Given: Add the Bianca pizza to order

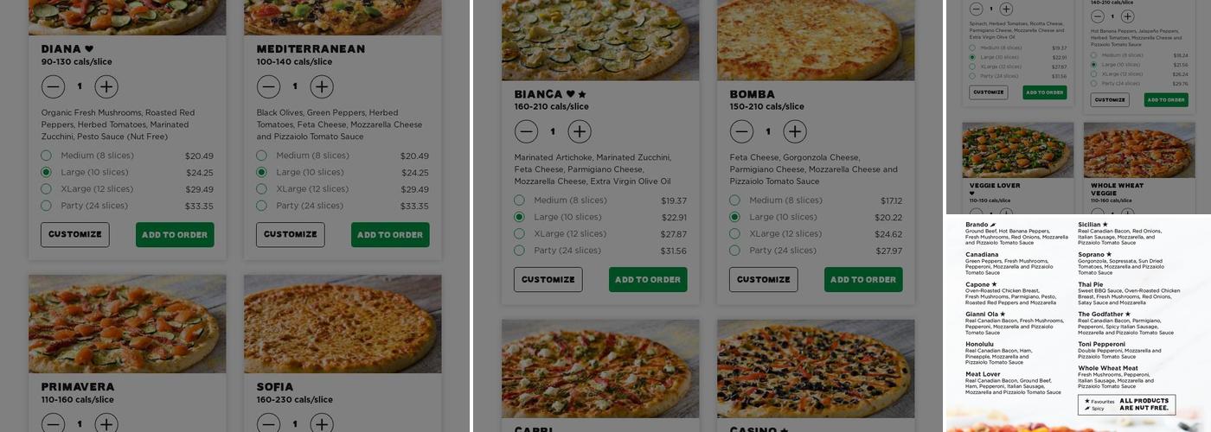Looking at the screenshot, I should (x=648, y=279).
